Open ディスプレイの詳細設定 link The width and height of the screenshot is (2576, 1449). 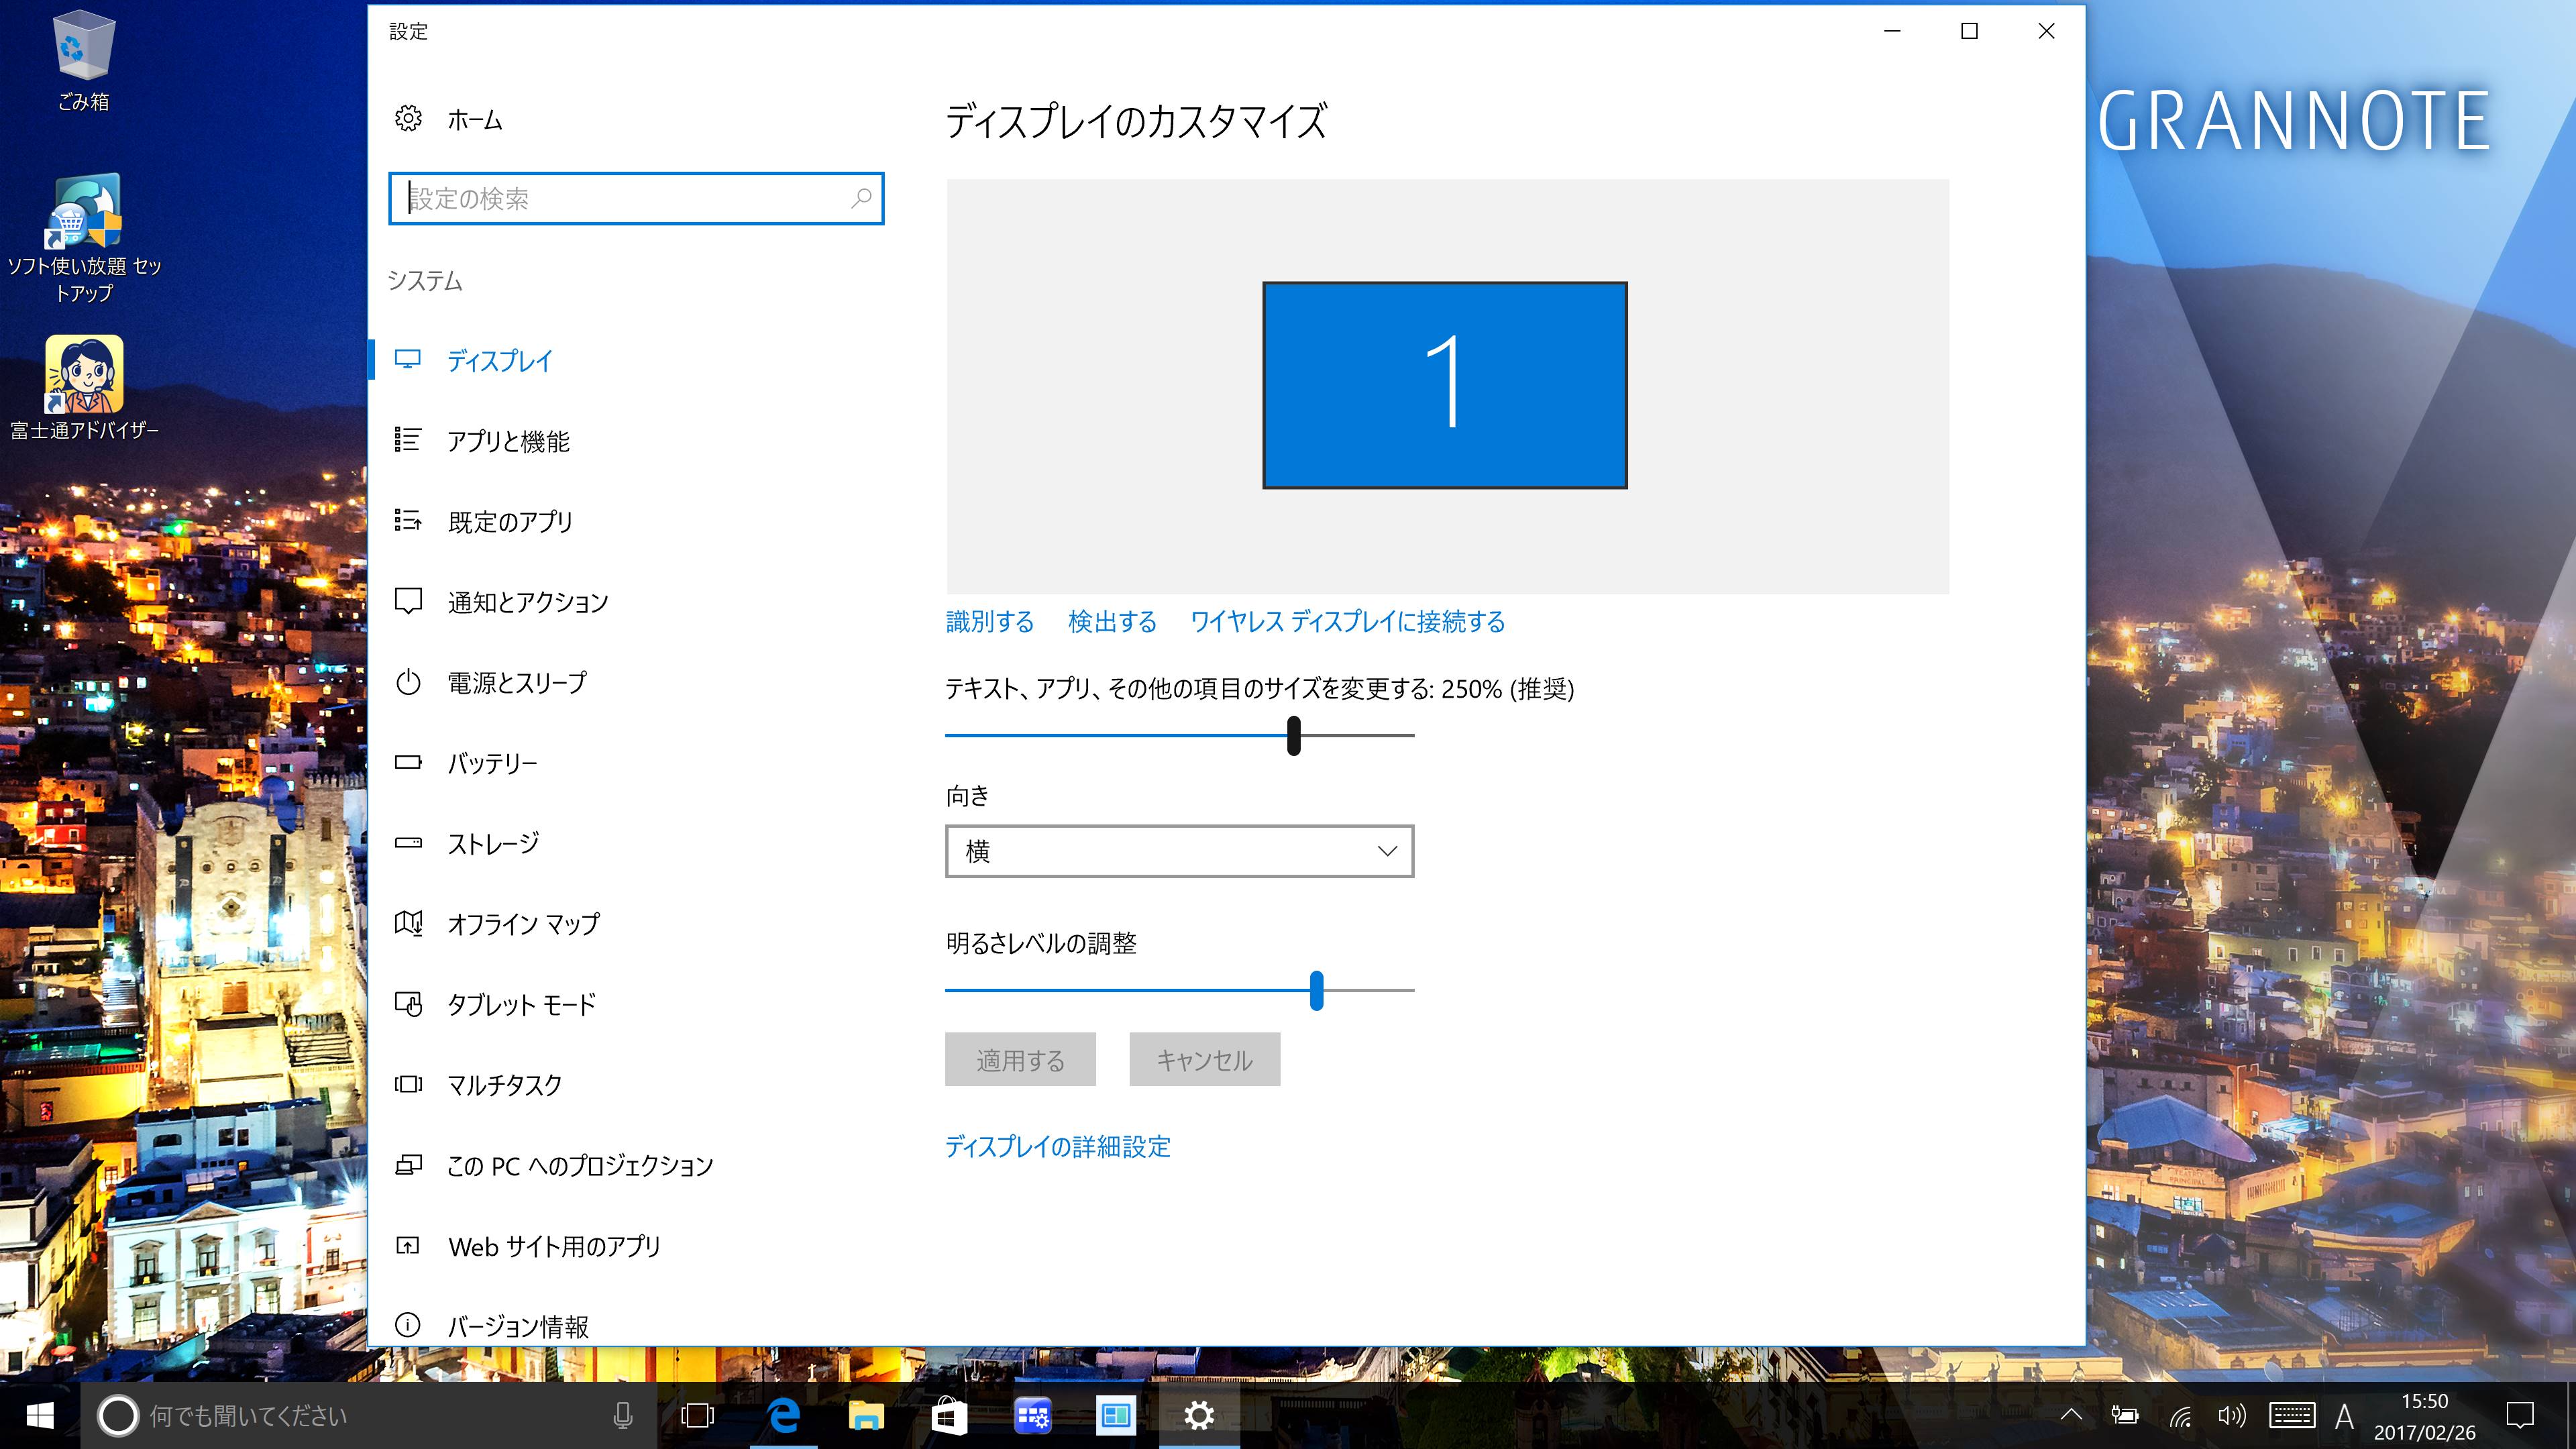[1058, 1147]
